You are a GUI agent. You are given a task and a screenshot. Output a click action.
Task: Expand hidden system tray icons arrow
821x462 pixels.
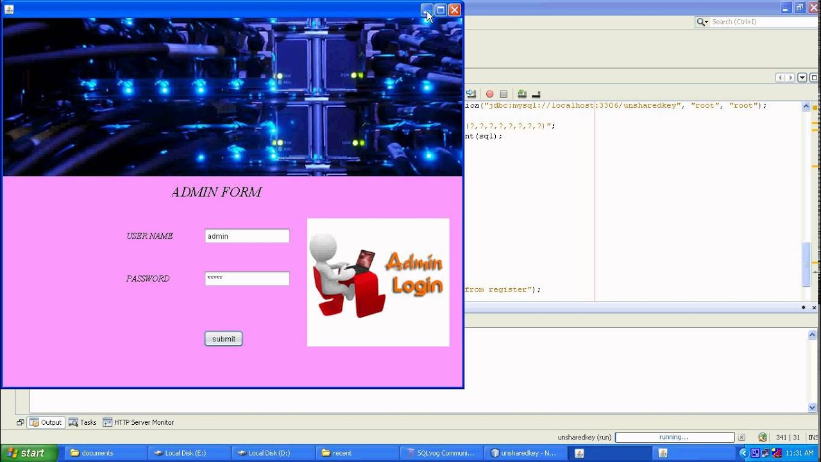745,453
